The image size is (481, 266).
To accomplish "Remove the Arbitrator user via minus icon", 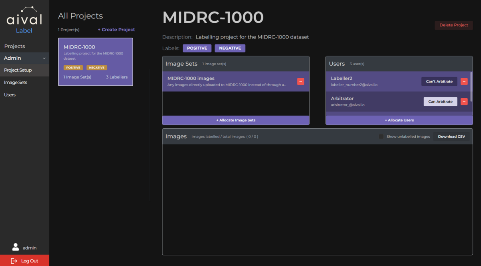I will point(464,101).
